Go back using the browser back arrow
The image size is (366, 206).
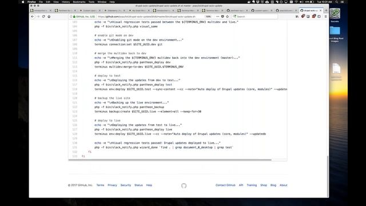point(33,17)
